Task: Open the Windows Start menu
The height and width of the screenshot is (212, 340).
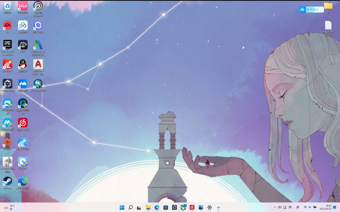Action: pyautogui.click(x=122, y=208)
